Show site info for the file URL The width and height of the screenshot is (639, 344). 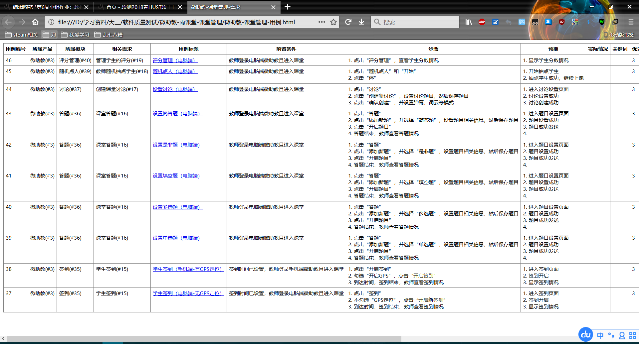pyautogui.click(x=51, y=22)
